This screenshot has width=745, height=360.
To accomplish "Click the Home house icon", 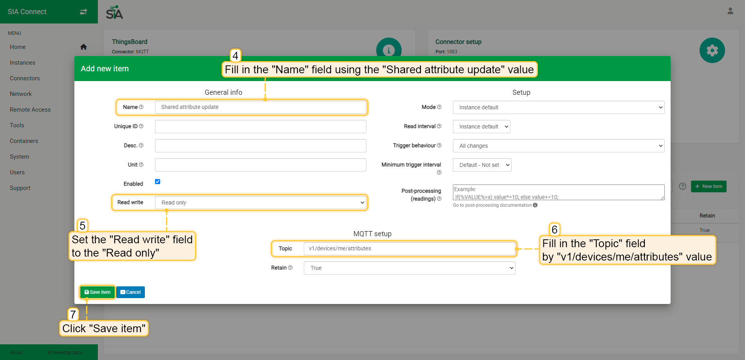I will [x=83, y=47].
